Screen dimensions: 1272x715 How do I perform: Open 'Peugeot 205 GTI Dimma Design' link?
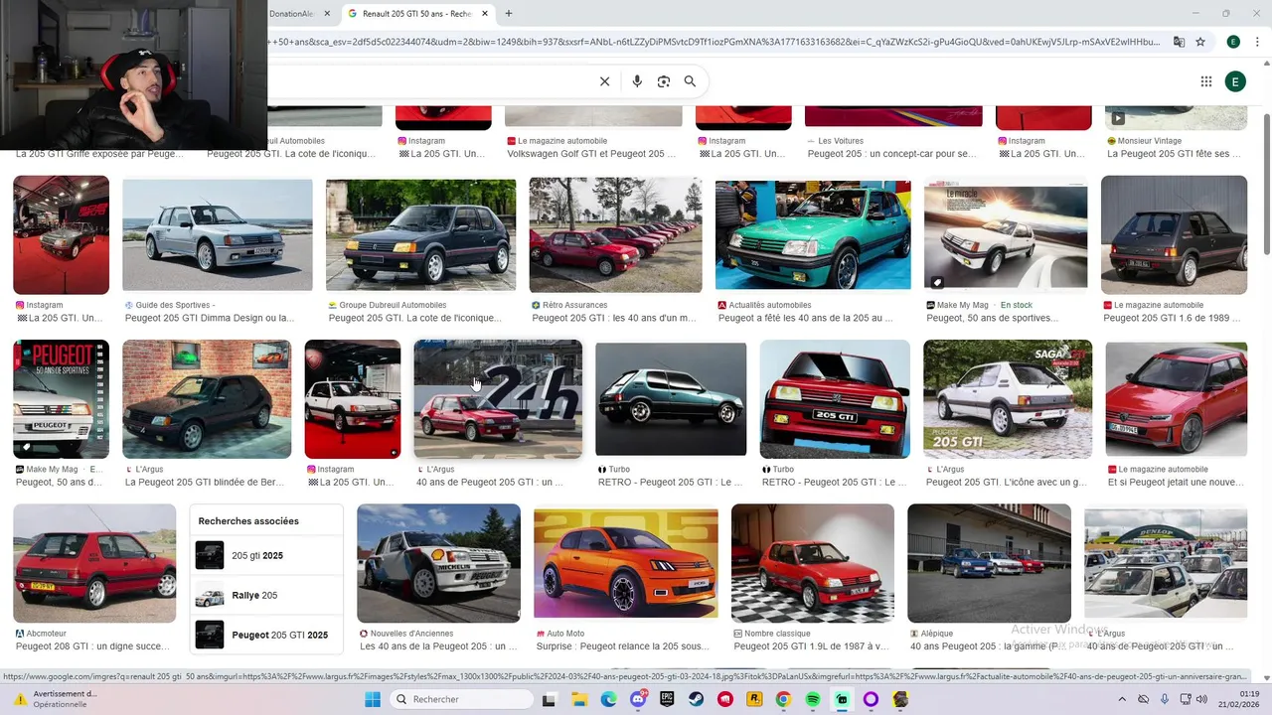210,319
